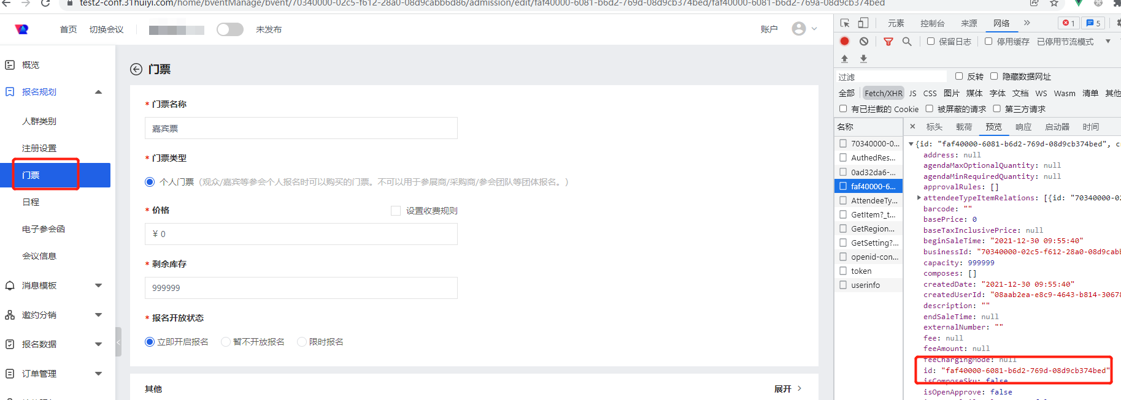Image resolution: width=1121 pixels, height=400 pixels.
Task: Click 切换会议 in the header
Action: [106, 29]
